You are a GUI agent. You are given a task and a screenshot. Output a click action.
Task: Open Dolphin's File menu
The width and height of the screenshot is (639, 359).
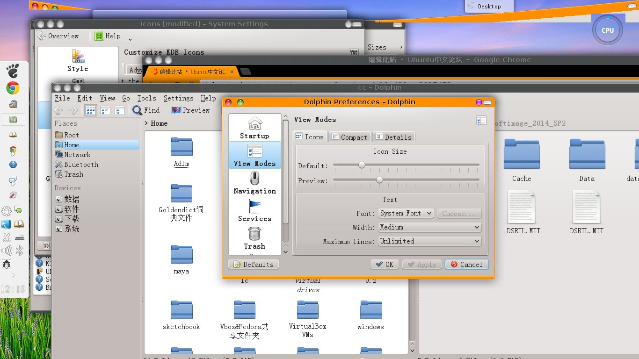click(x=62, y=98)
